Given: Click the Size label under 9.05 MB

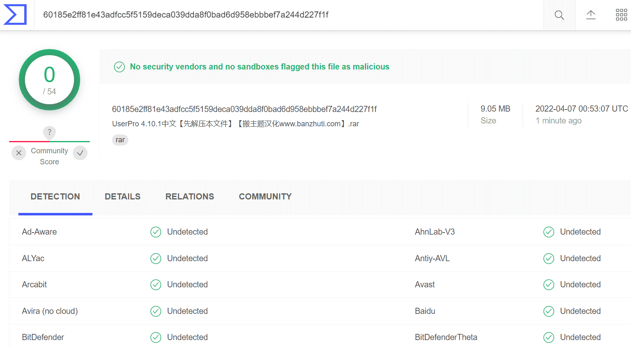Looking at the screenshot, I should pyautogui.click(x=488, y=121).
